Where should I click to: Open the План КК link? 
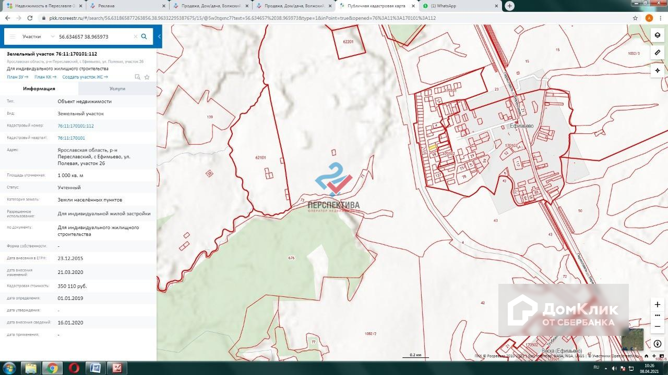pyautogui.click(x=45, y=77)
